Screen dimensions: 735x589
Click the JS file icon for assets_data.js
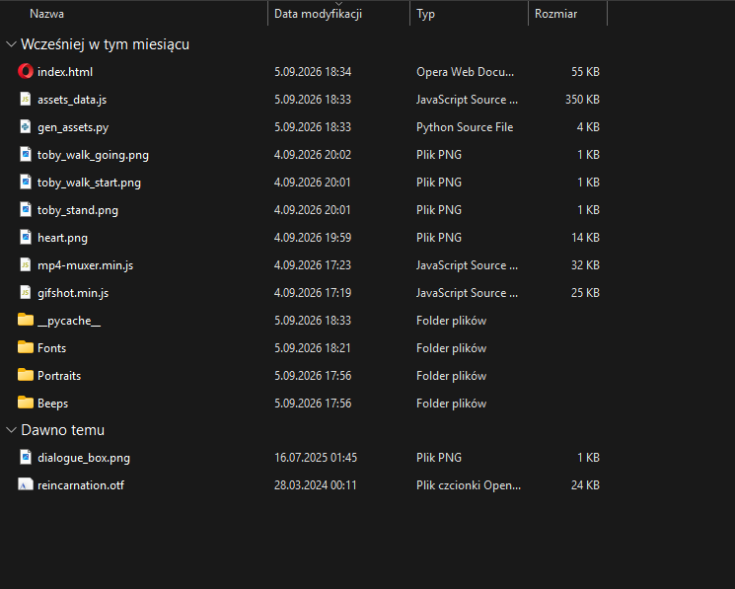coord(26,99)
